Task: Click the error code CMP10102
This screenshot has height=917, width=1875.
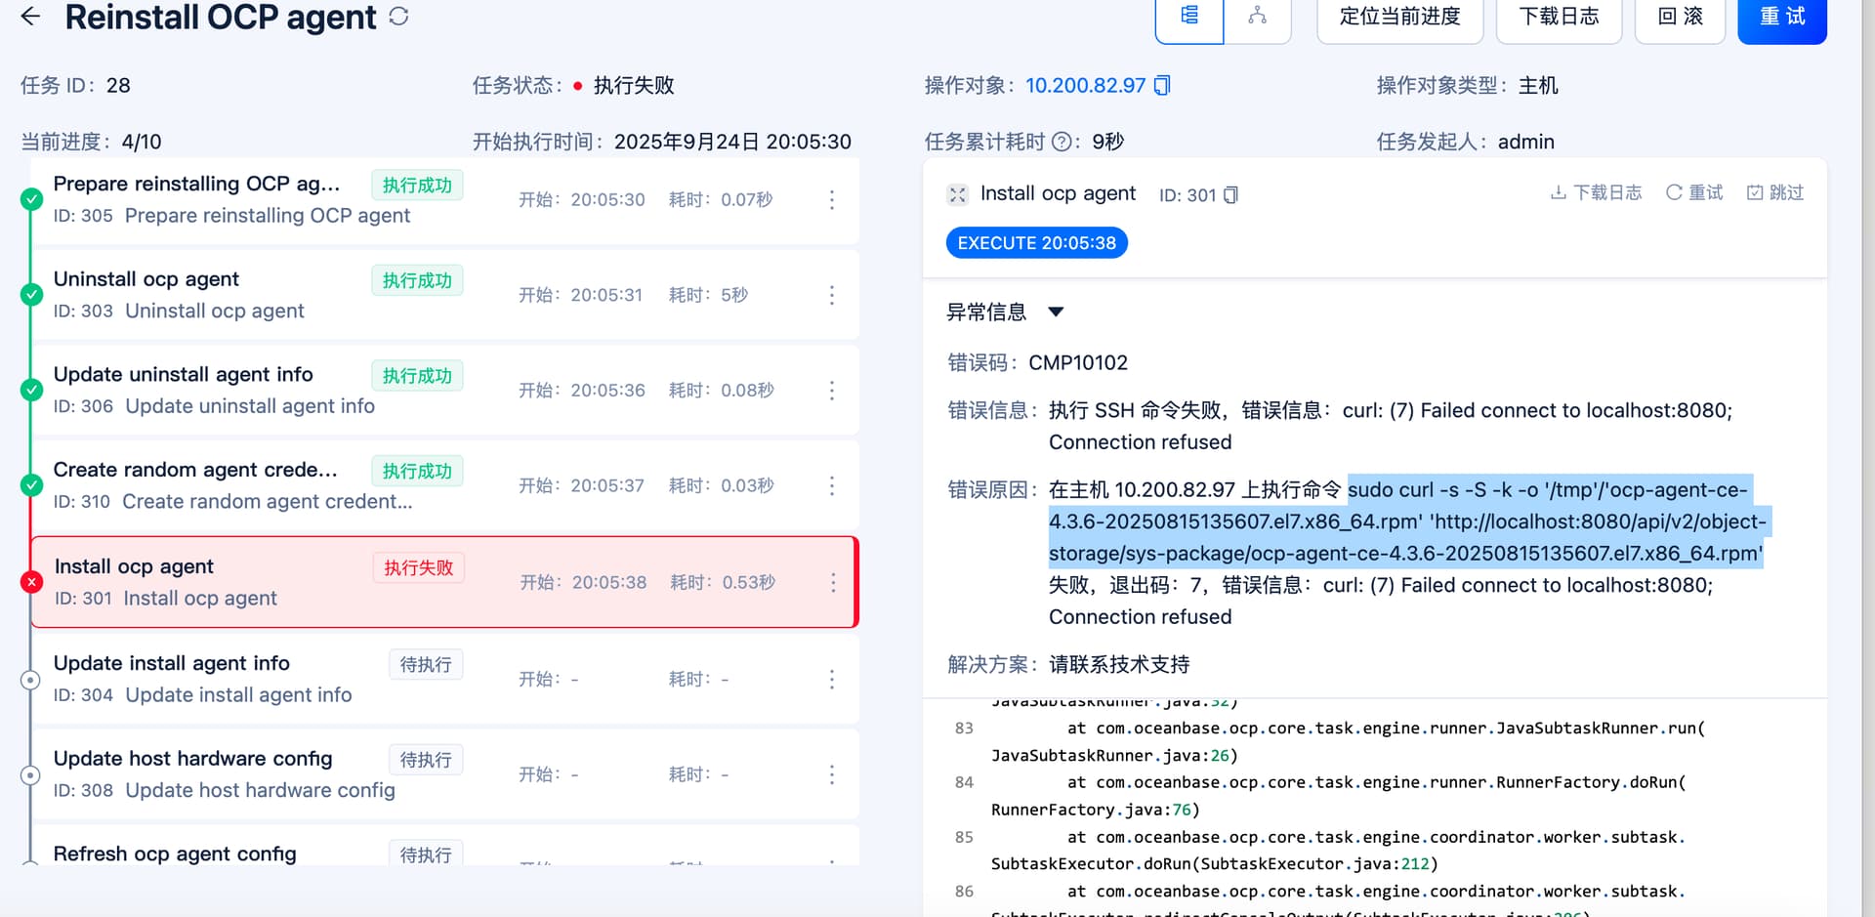Action: pos(1078,363)
